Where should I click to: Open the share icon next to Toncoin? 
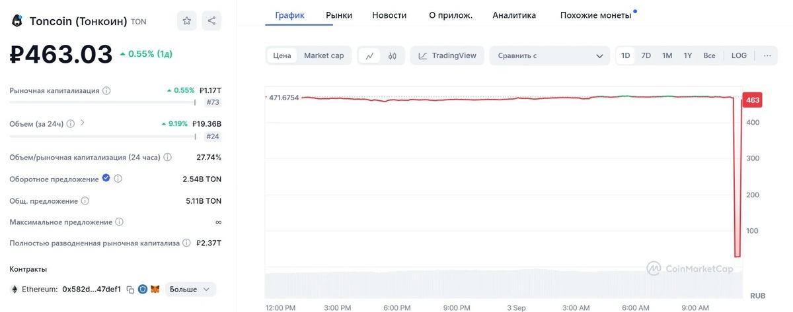[x=211, y=20]
